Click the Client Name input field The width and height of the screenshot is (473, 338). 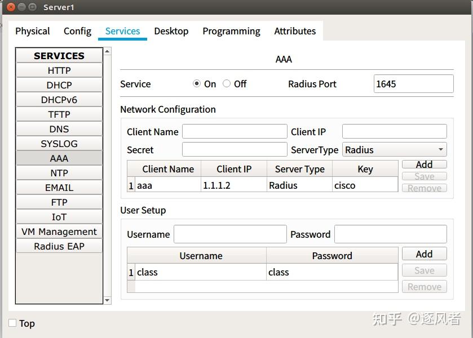[x=235, y=131]
